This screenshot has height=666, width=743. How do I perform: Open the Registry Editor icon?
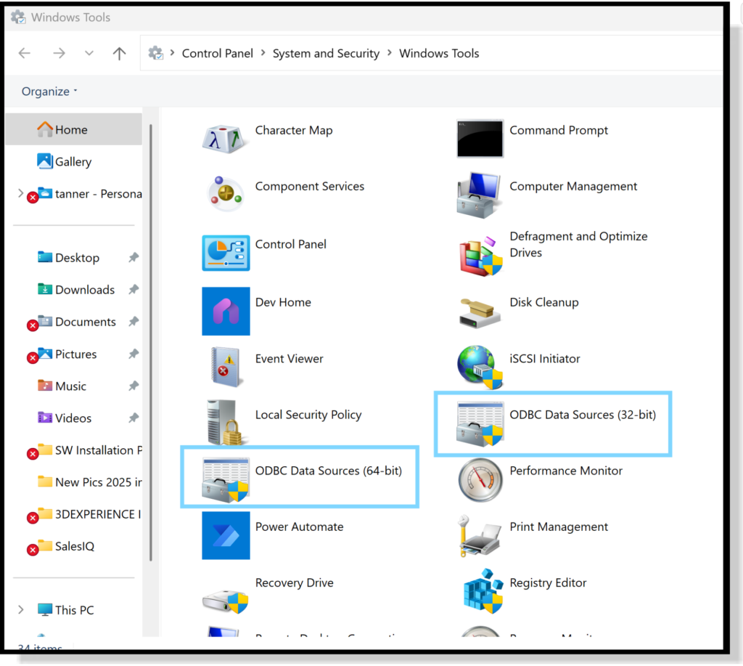(x=480, y=591)
